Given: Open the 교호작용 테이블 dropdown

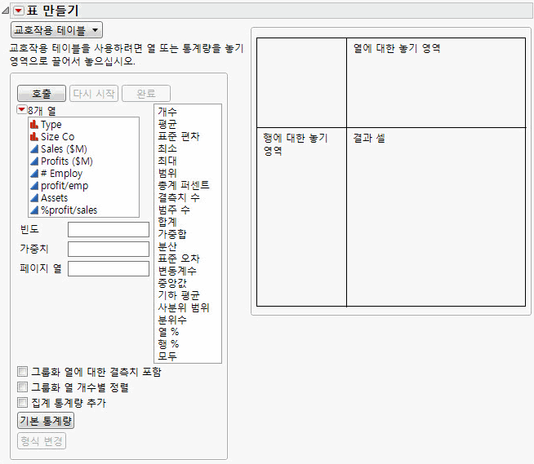Looking at the screenshot, I should (x=56, y=30).
